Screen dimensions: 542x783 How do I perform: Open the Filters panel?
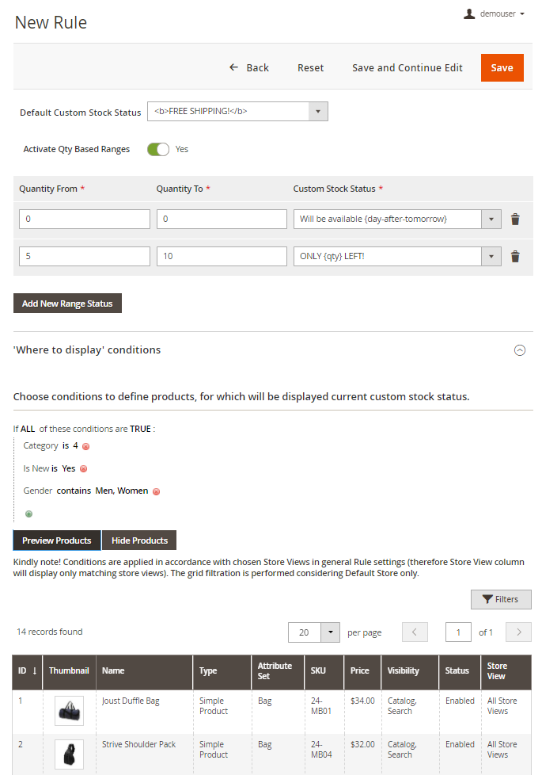[501, 599]
